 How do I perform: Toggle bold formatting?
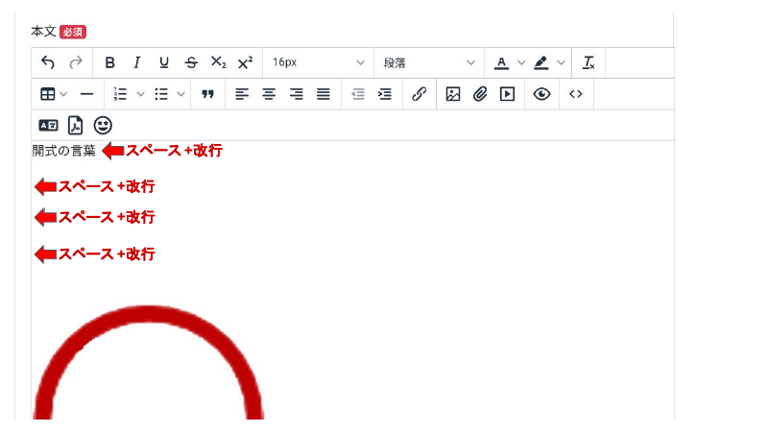point(109,62)
